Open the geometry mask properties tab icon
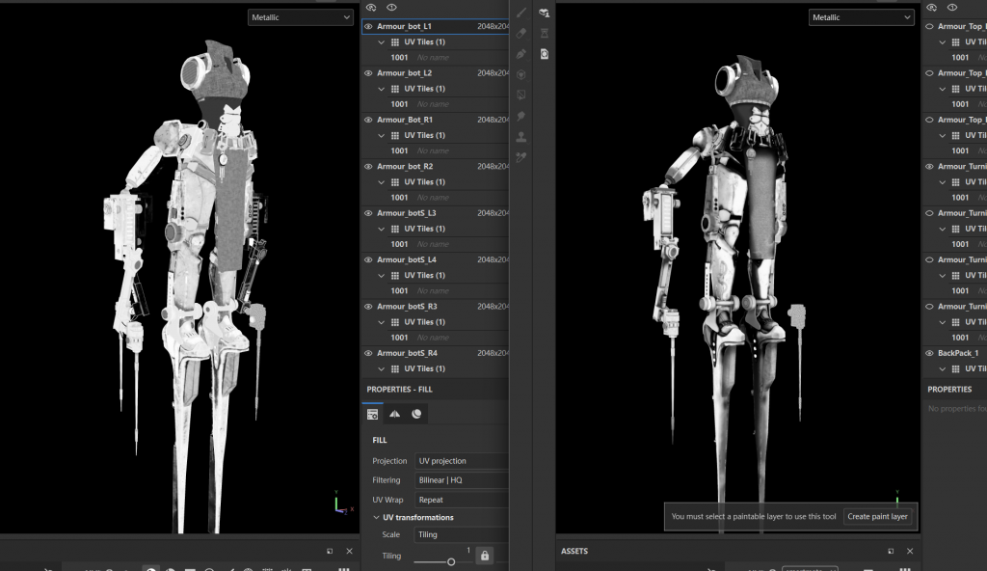The height and width of the screenshot is (571, 987). pyautogui.click(x=394, y=414)
